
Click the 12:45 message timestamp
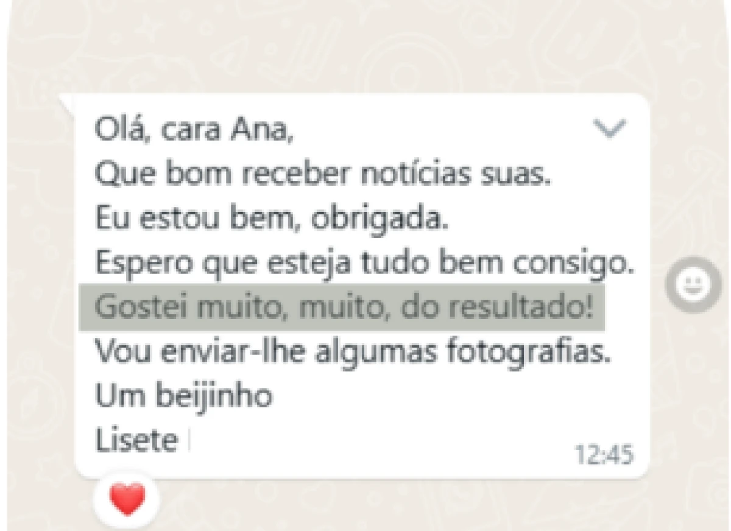pyautogui.click(x=604, y=455)
